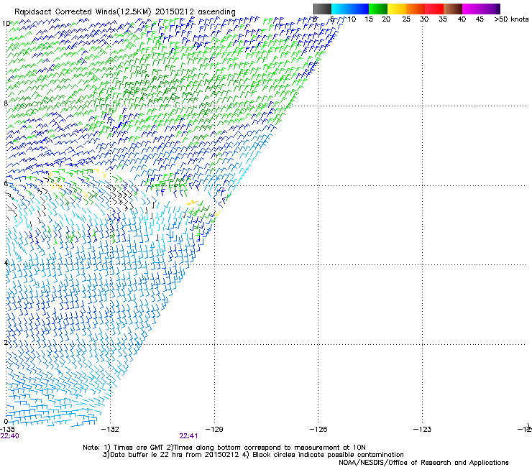Click the latitude label 4

[x=6, y=263]
